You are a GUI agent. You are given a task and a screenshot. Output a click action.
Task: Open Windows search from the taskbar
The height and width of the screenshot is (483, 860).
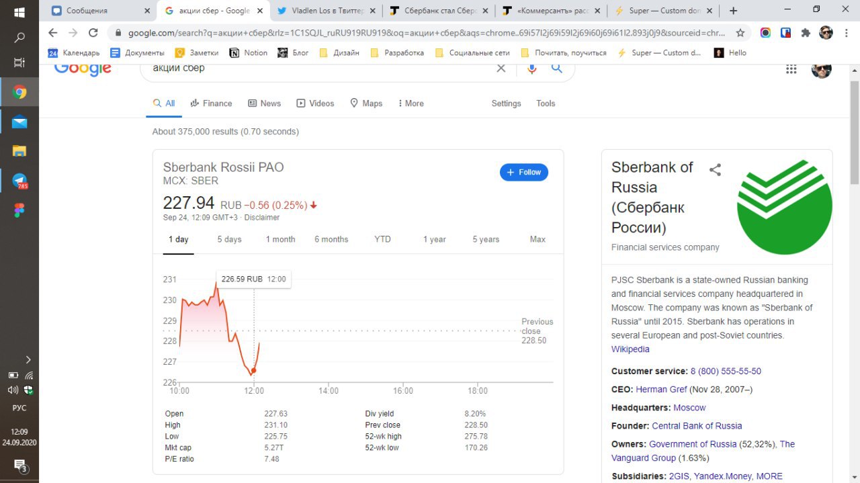(x=19, y=38)
